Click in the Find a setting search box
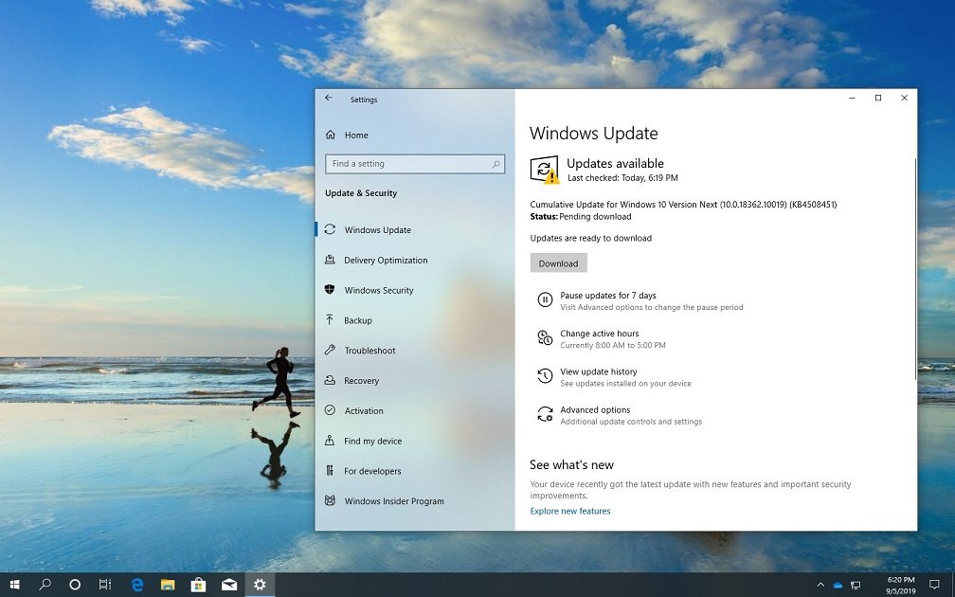 pos(407,164)
